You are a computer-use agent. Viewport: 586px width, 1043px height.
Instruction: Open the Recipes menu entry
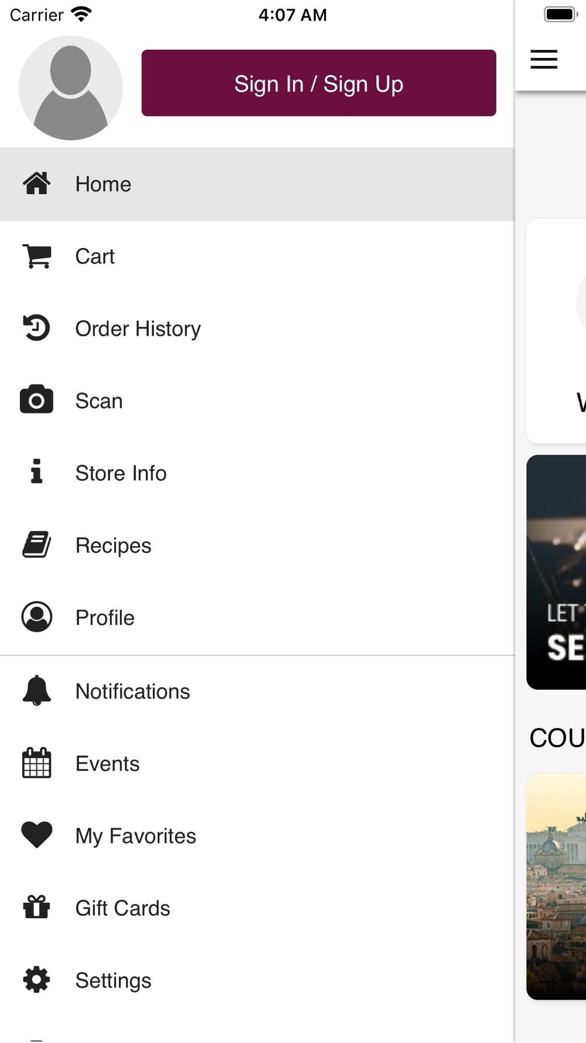257,545
